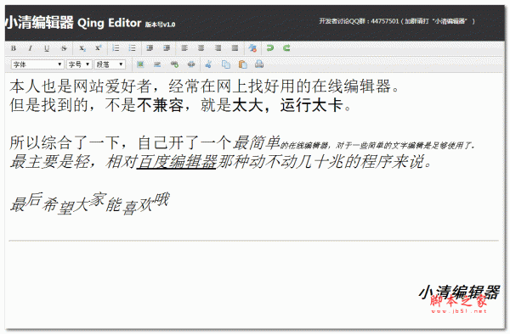Toggle italic formatting (I)
Viewport: 510px width, 334px height.
tap(30, 48)
